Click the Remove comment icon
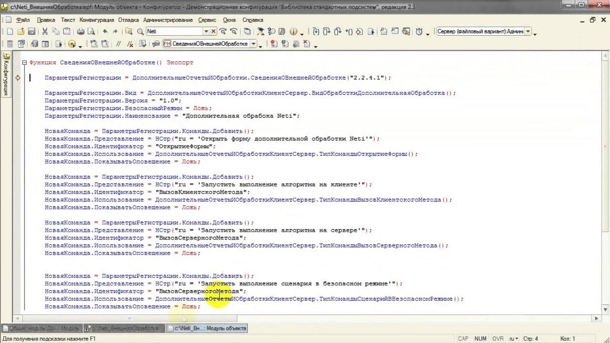This screenshot has width=610, height=343. point(130,44)
